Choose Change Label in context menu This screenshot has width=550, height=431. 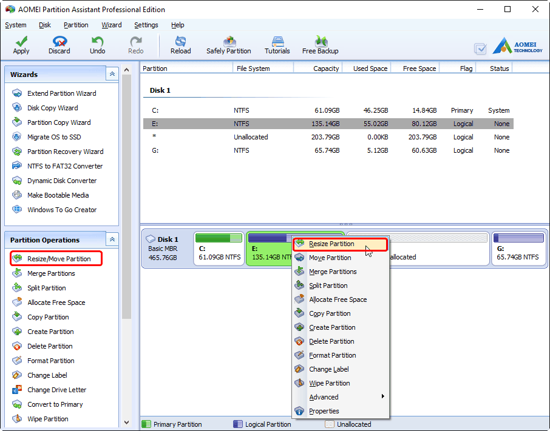pos(341,369)
